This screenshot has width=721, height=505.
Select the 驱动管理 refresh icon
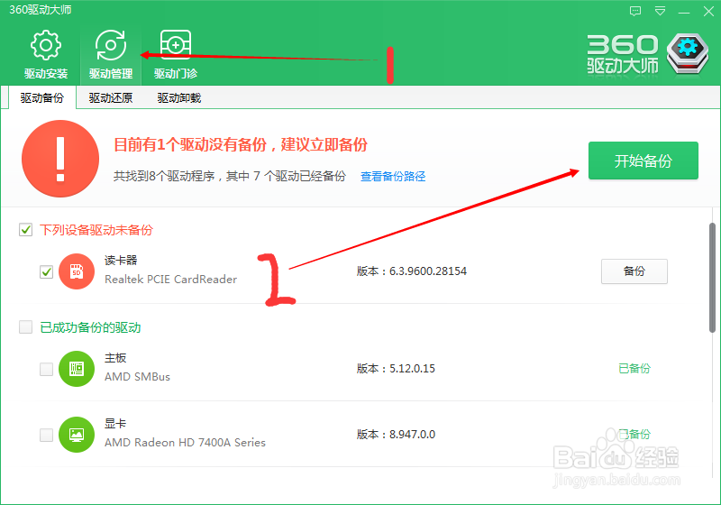[x=110, y=45]
